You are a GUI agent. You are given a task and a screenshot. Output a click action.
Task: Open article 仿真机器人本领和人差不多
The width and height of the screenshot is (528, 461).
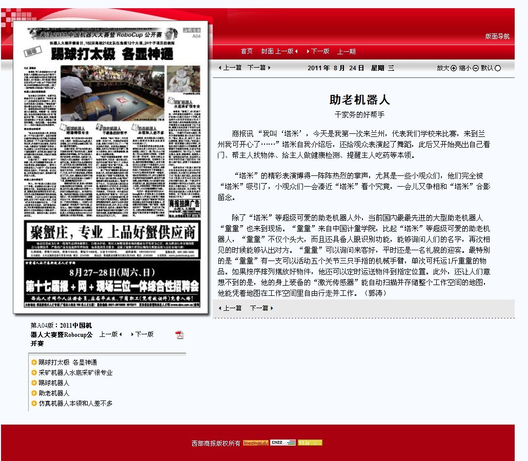click(x=75, y=404)
